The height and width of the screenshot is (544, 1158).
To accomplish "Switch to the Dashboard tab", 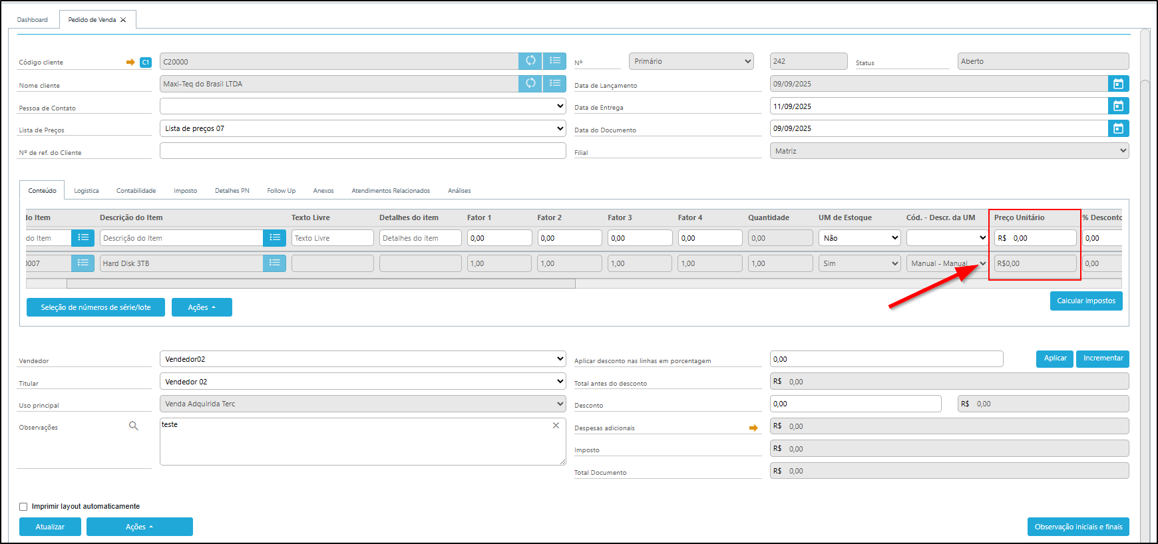I will click(33, 20).
